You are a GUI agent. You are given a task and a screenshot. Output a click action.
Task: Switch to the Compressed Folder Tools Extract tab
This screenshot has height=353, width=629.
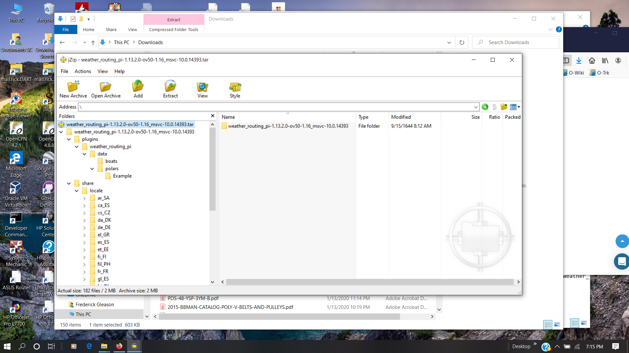[x=174, y=20]
